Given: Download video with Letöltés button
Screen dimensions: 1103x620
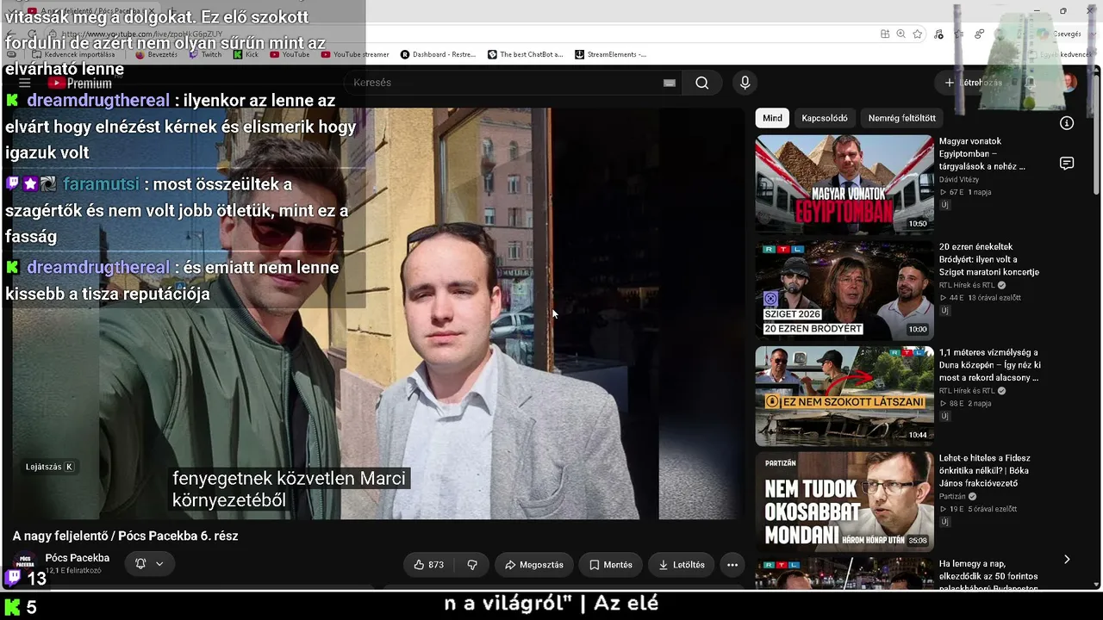Looking at the screenshot, I should (x=682, y=565).
